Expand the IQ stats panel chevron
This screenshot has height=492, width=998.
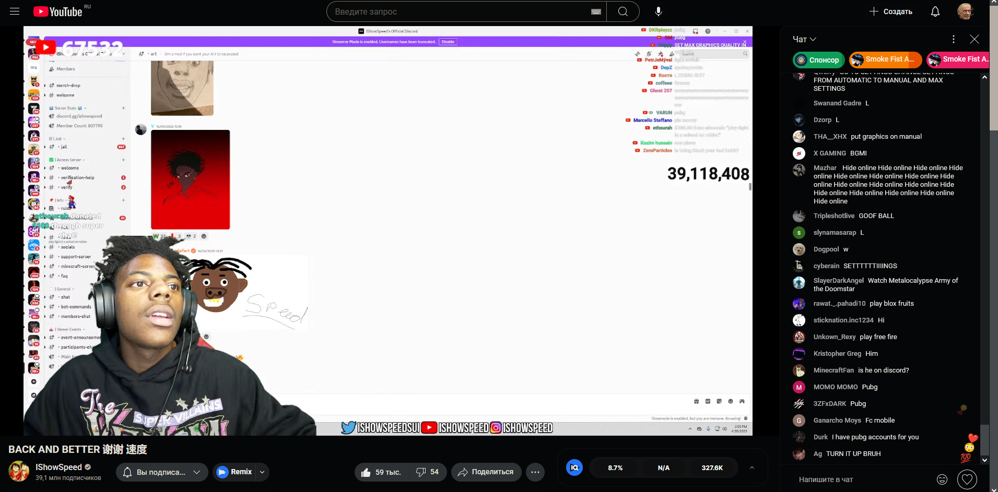tap(752, 467)
